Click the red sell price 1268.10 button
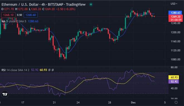Viewport: 184px width, 106px height. (x=8, y=15)
